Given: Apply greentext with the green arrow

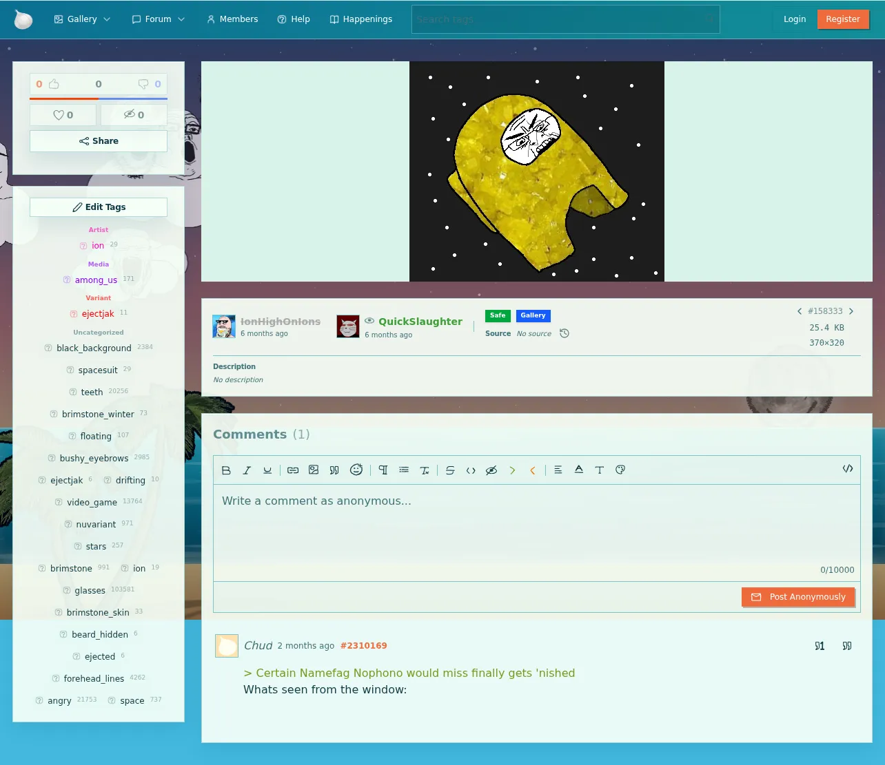Looking at the screenshot, I should pos(512,470).
